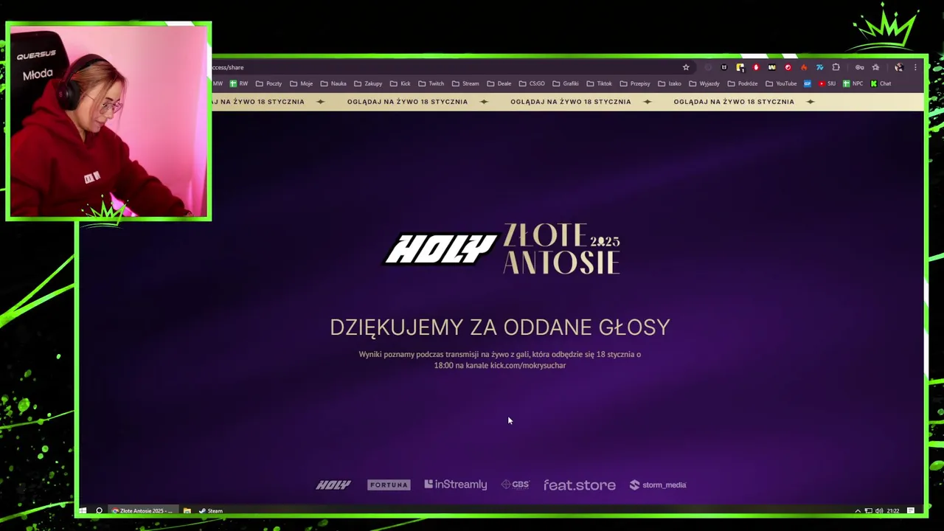Click the red shield extension icon
The width and height of the screenshot is (944, 531).
756,67
